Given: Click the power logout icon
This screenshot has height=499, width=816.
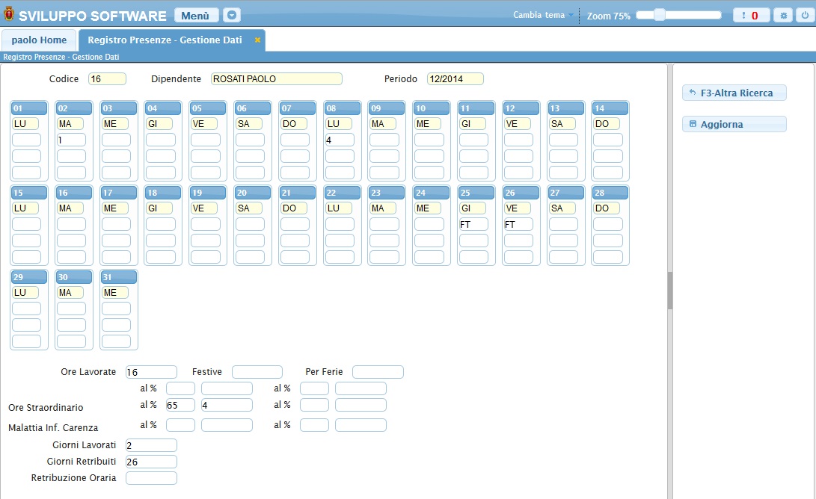Looking at the screenshot, I should [805, 16].
